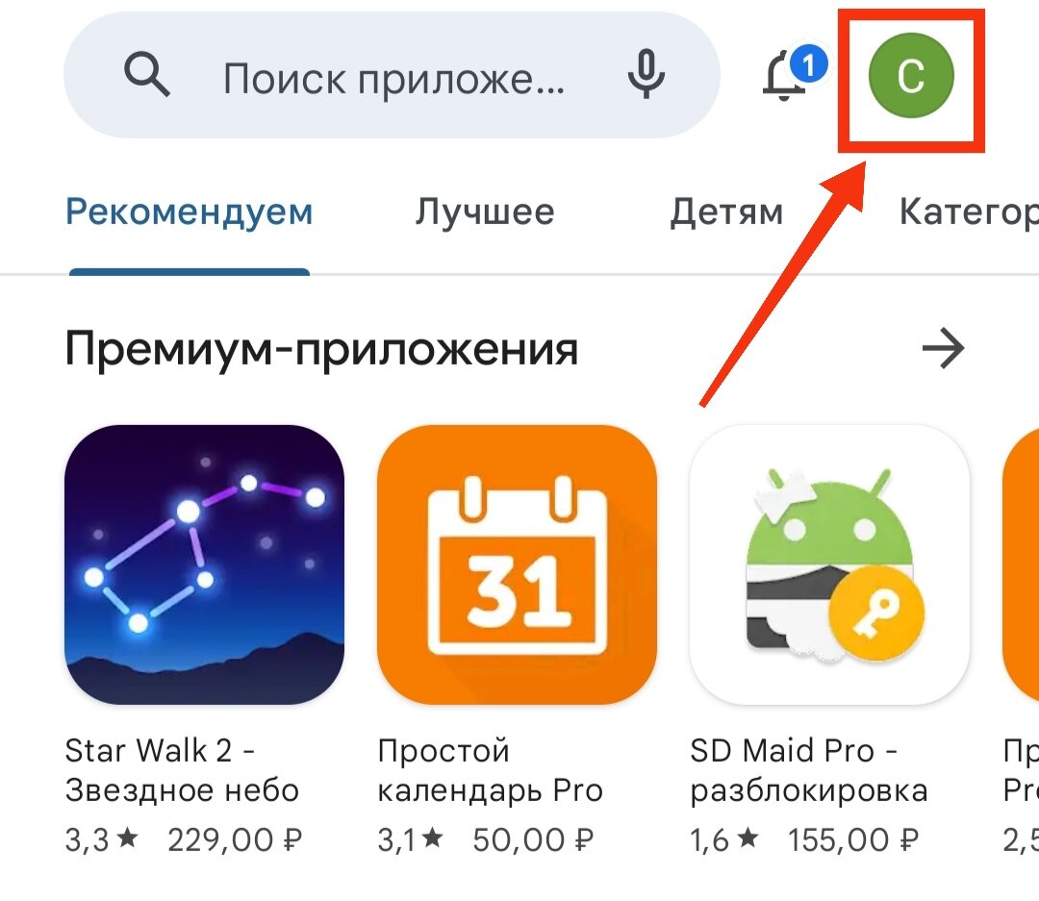1039x901 pixels.
Task: Tap the 155,00 ₽ price label
Action: tap(853, 840)
